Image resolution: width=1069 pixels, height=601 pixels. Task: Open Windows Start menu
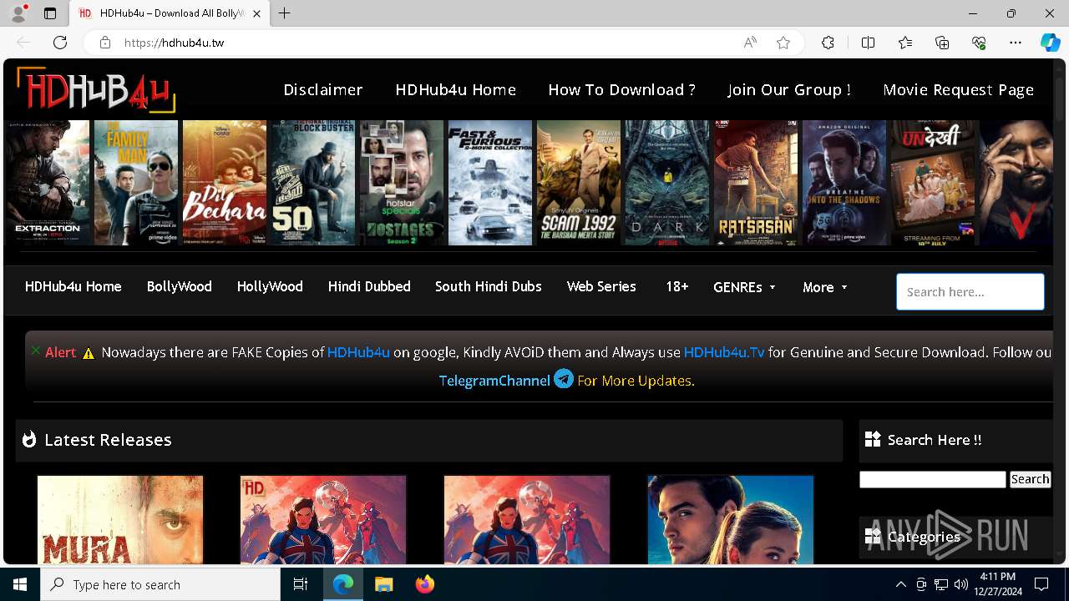pos(20,584)
